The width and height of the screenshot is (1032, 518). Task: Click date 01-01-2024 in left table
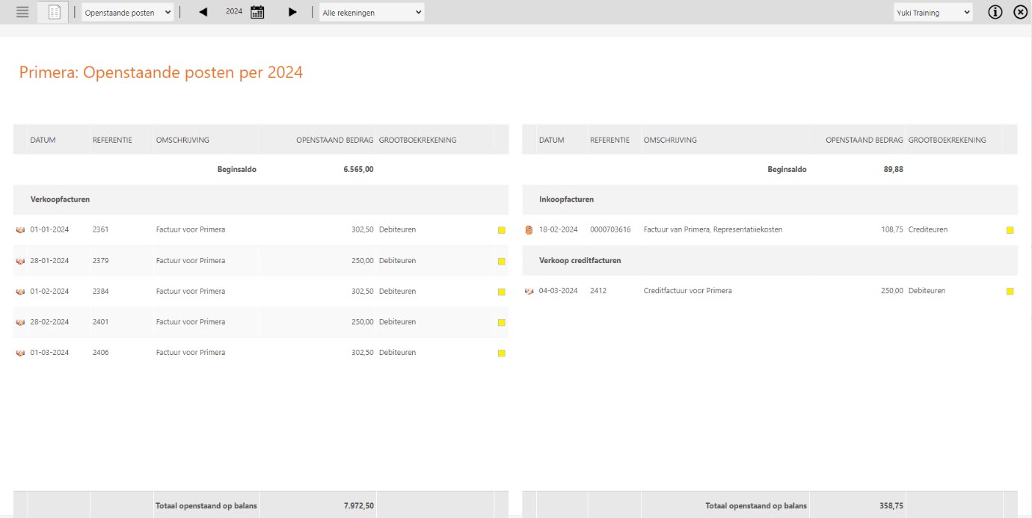pyautogui.click(x=49, y=229)
